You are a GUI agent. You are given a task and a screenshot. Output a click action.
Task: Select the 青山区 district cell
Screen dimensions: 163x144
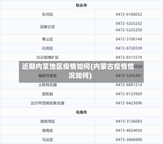48,39
